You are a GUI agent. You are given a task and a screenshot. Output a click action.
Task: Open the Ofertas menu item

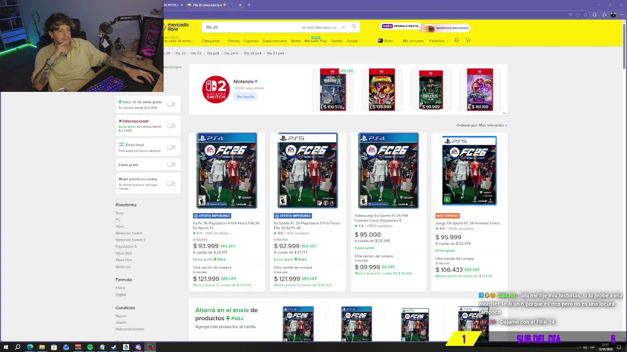coord(233,41)
